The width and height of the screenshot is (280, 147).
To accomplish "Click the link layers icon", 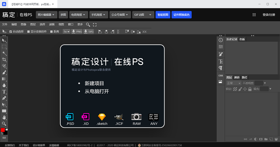I will pos(246,139).
